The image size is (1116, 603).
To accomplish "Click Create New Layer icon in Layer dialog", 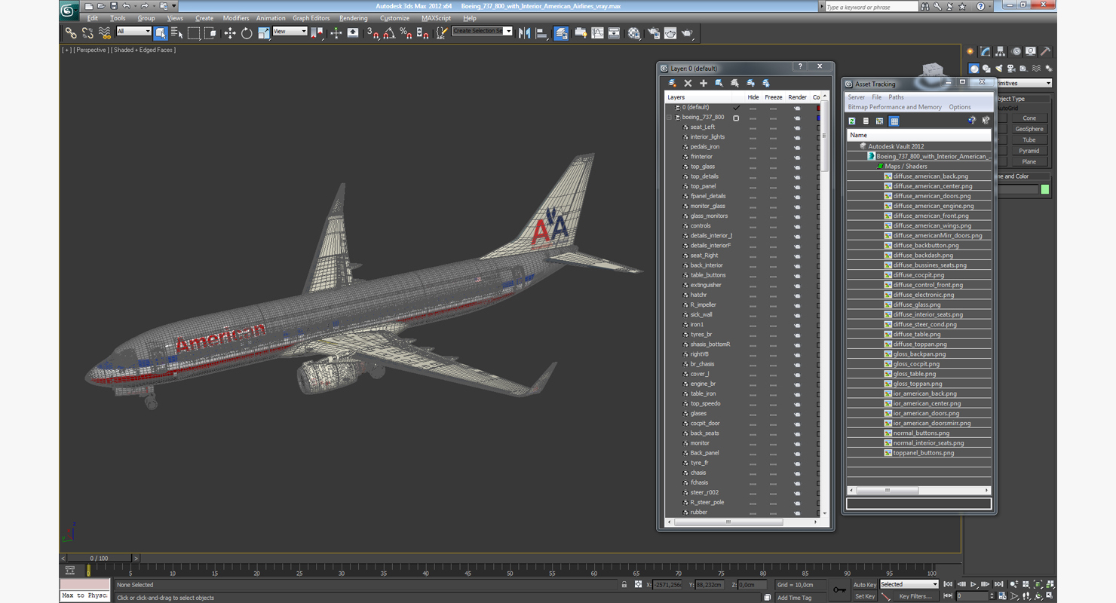I will [x=672, y=83].
